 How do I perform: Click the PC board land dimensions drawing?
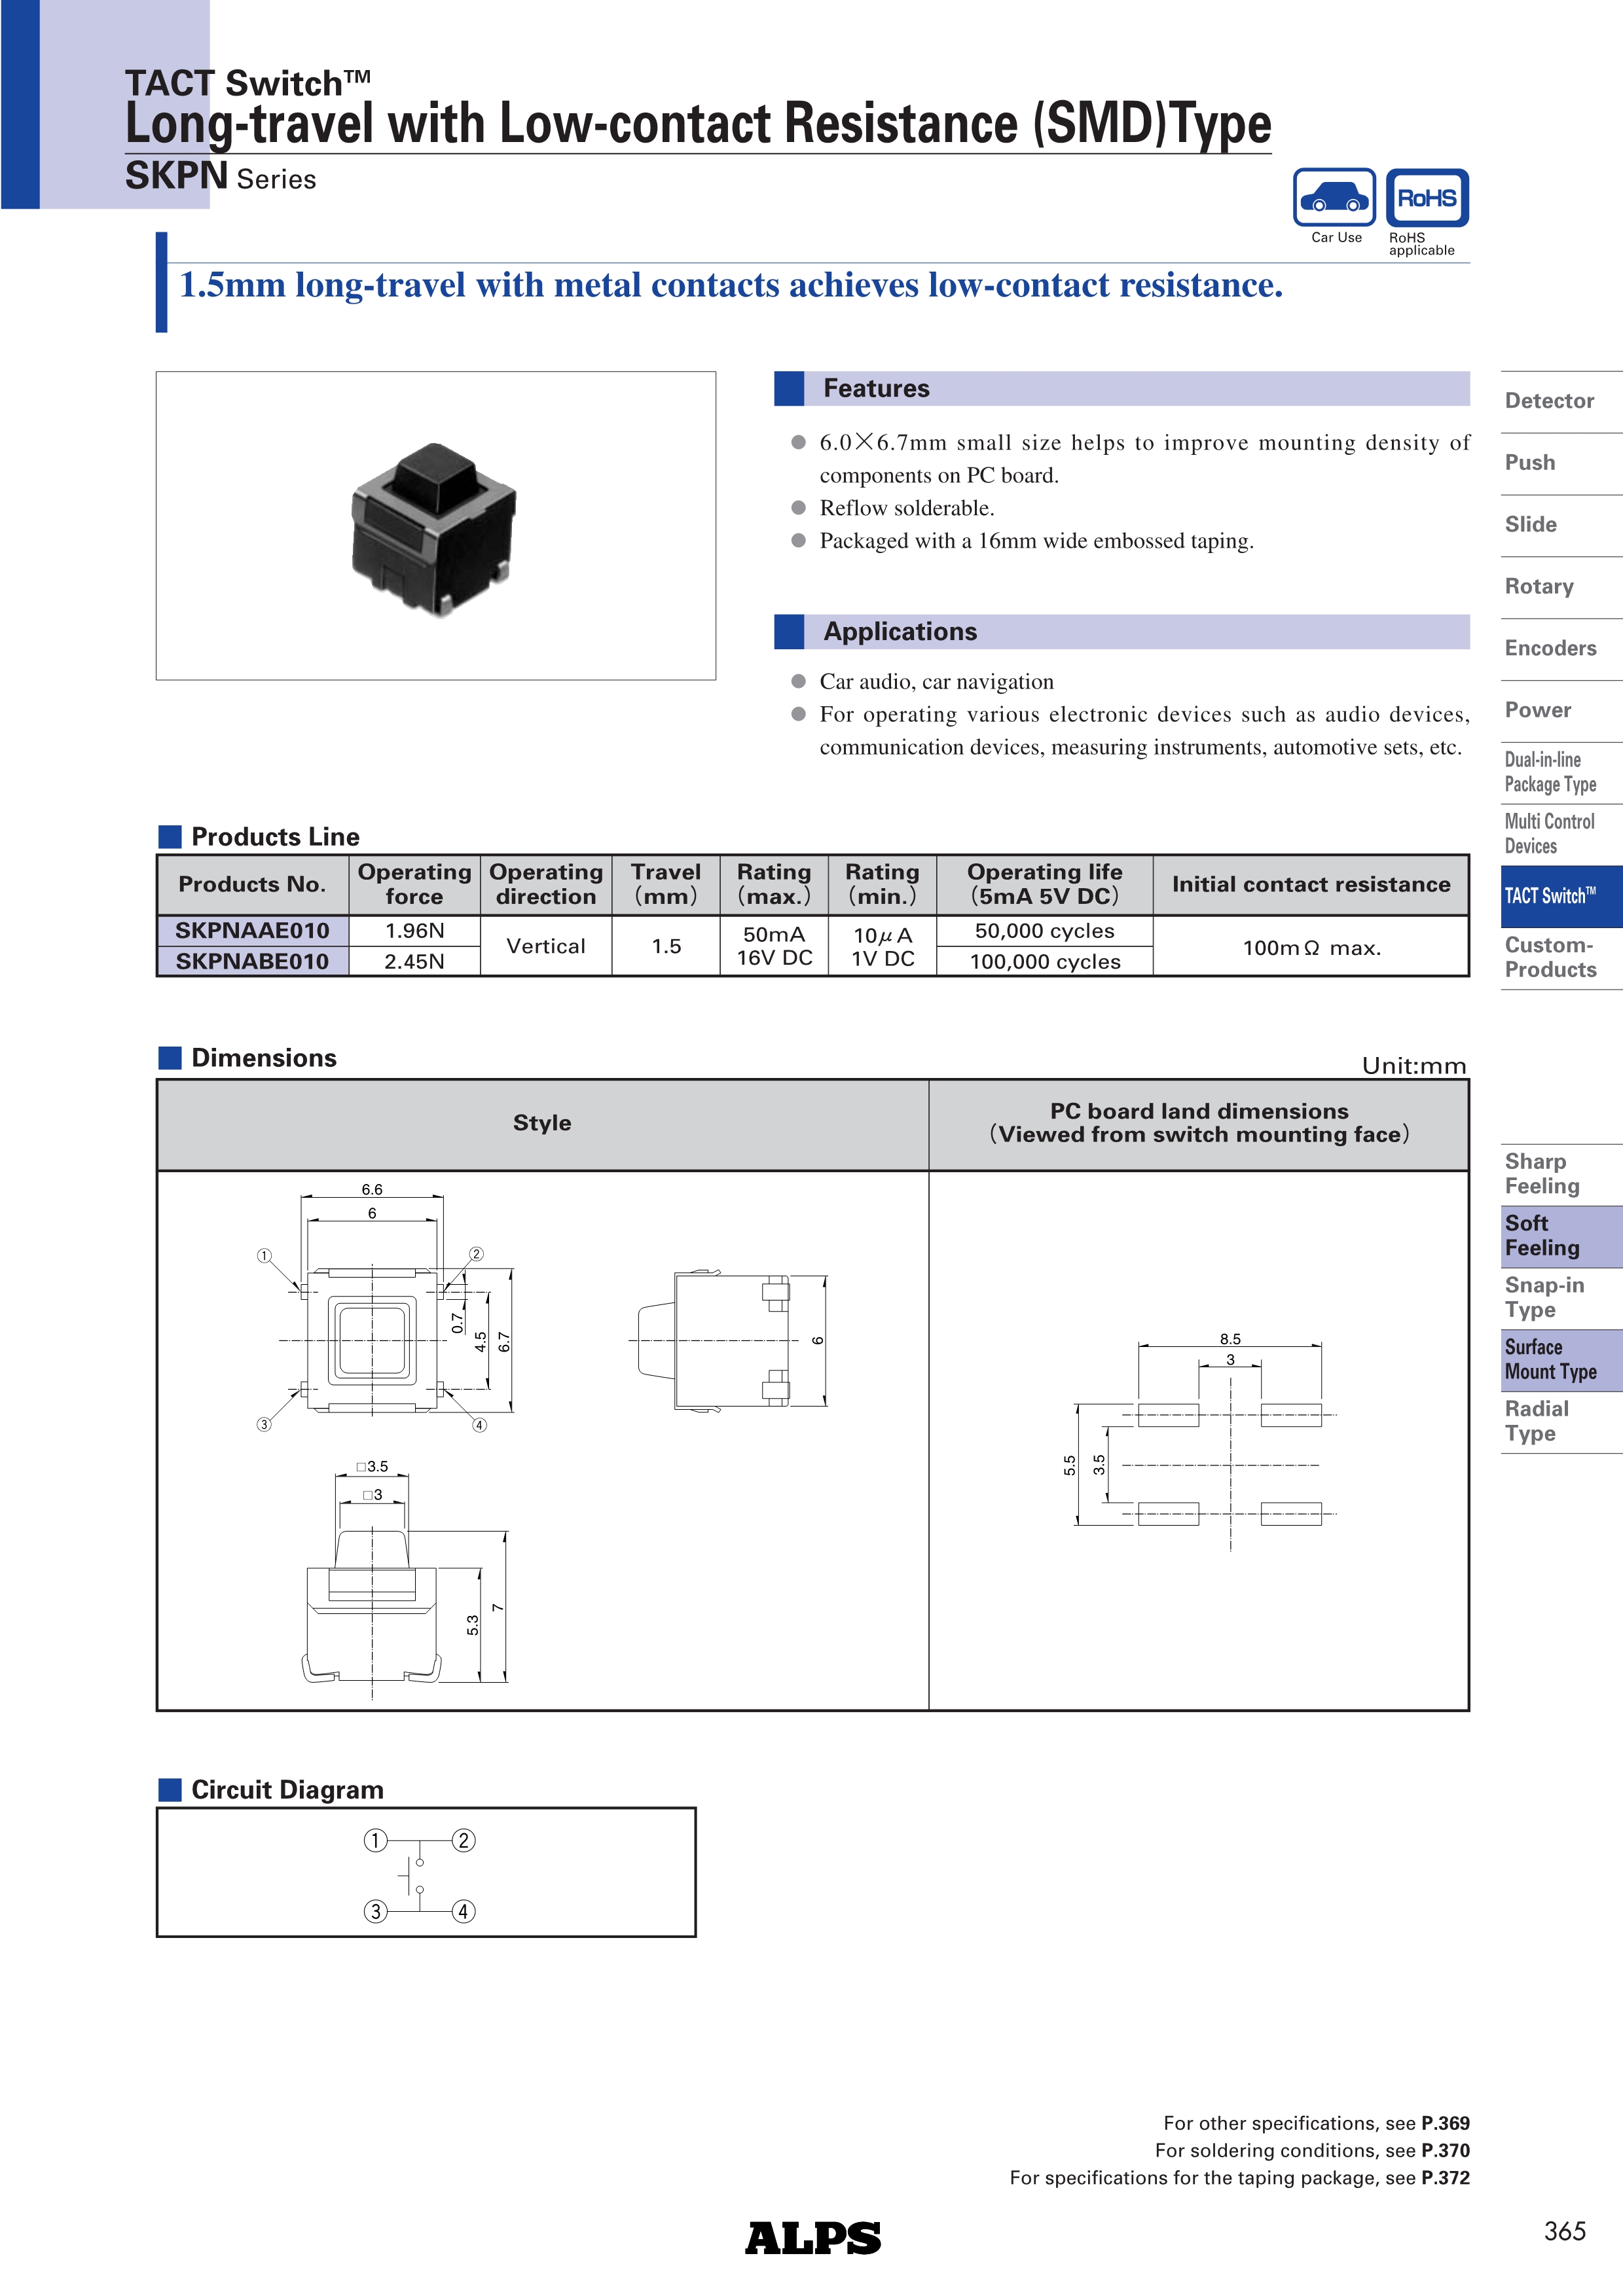[x=1200, y=1441]
